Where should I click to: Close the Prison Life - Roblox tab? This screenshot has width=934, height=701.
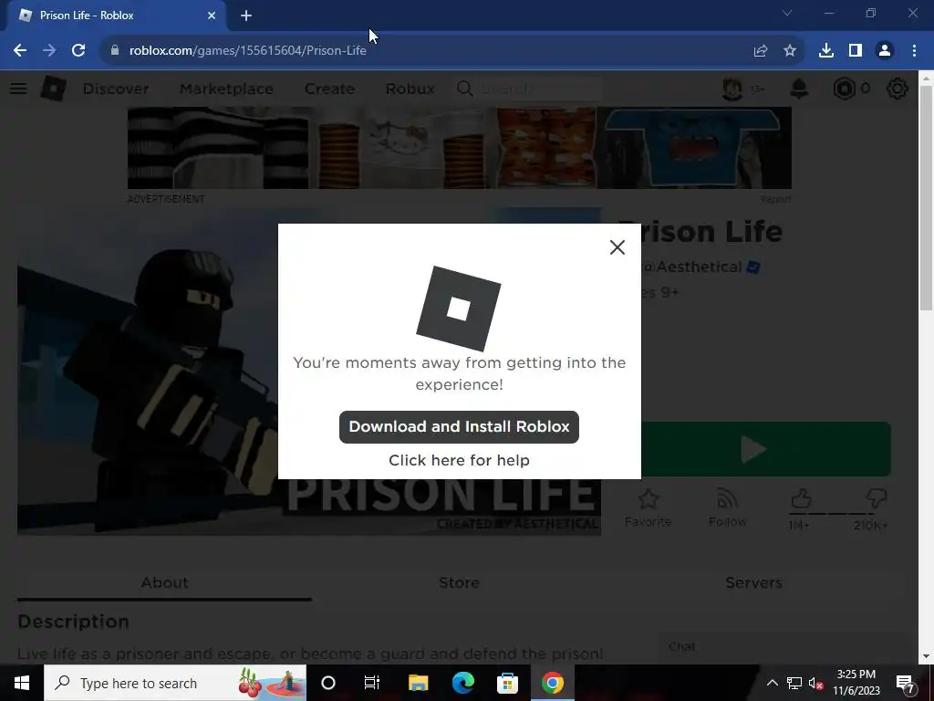(212, 16)
